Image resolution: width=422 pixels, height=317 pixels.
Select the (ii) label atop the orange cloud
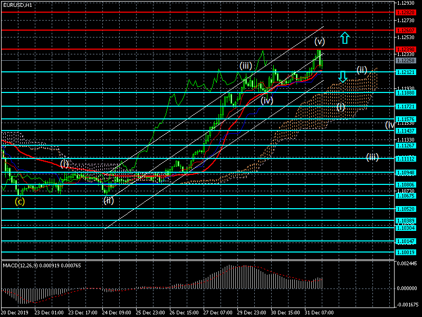tap(362, 70)
